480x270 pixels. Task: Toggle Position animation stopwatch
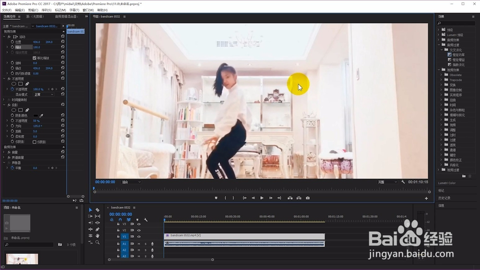click(12, 42)
